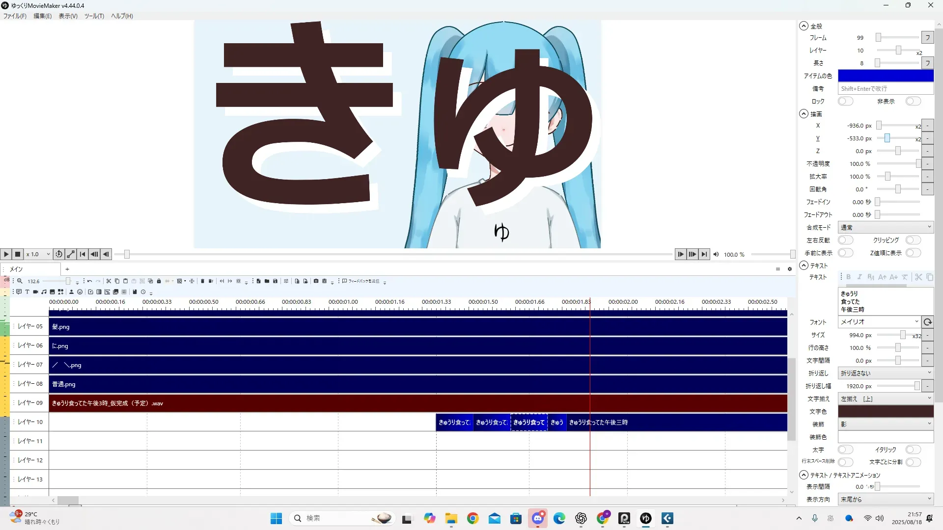Screen dimensions: 943x530
Task: Click the timeline settings gear icon
Action: pos(790,269)
